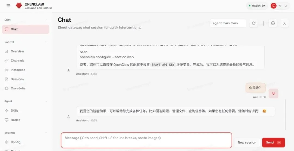Image resolution: width=294 pixels, height=151 pixels.
Task: Toggle focus mode with the frame icon
Action: coord(284,23)
